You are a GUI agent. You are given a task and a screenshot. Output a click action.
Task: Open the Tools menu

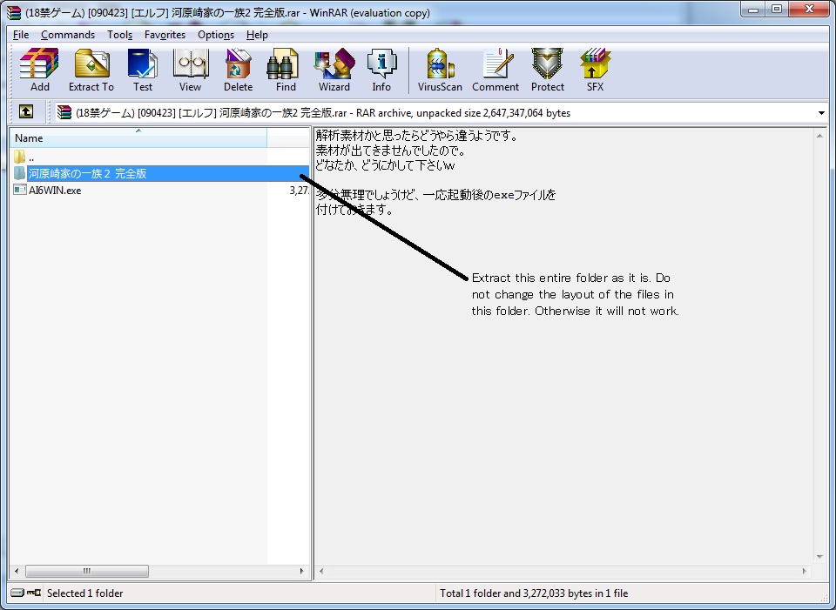click(x=119, y=35)
